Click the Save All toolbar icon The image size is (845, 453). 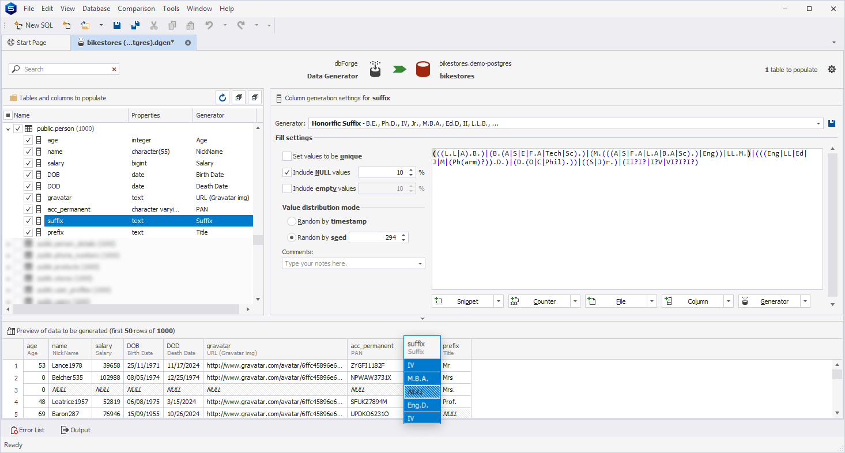pos(135,25)
